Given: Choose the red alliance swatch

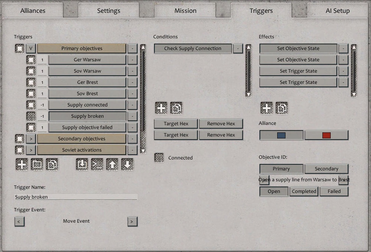Looking at the screenshot, I should 327,135.
